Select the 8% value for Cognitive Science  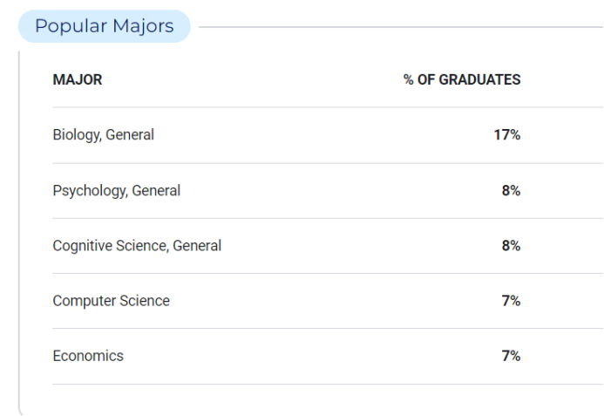(x=511, y=246)
